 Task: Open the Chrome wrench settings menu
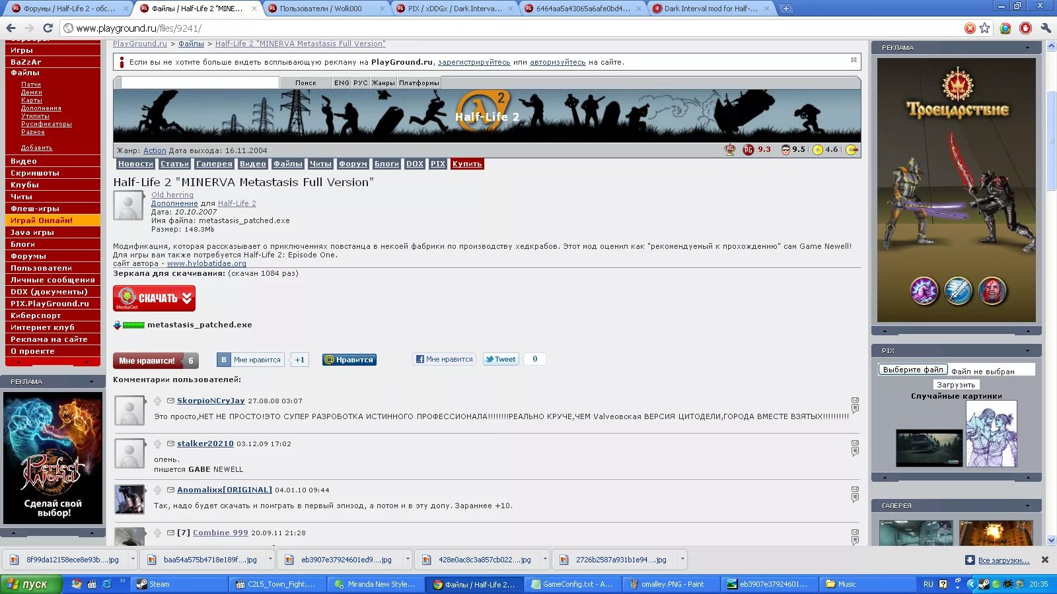[x=1045, y=28]
